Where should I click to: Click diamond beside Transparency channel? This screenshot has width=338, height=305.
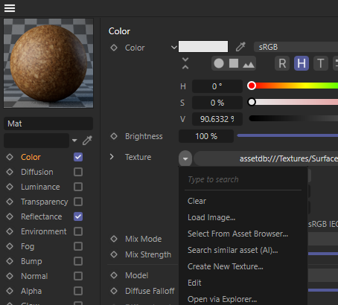[10, 202]
